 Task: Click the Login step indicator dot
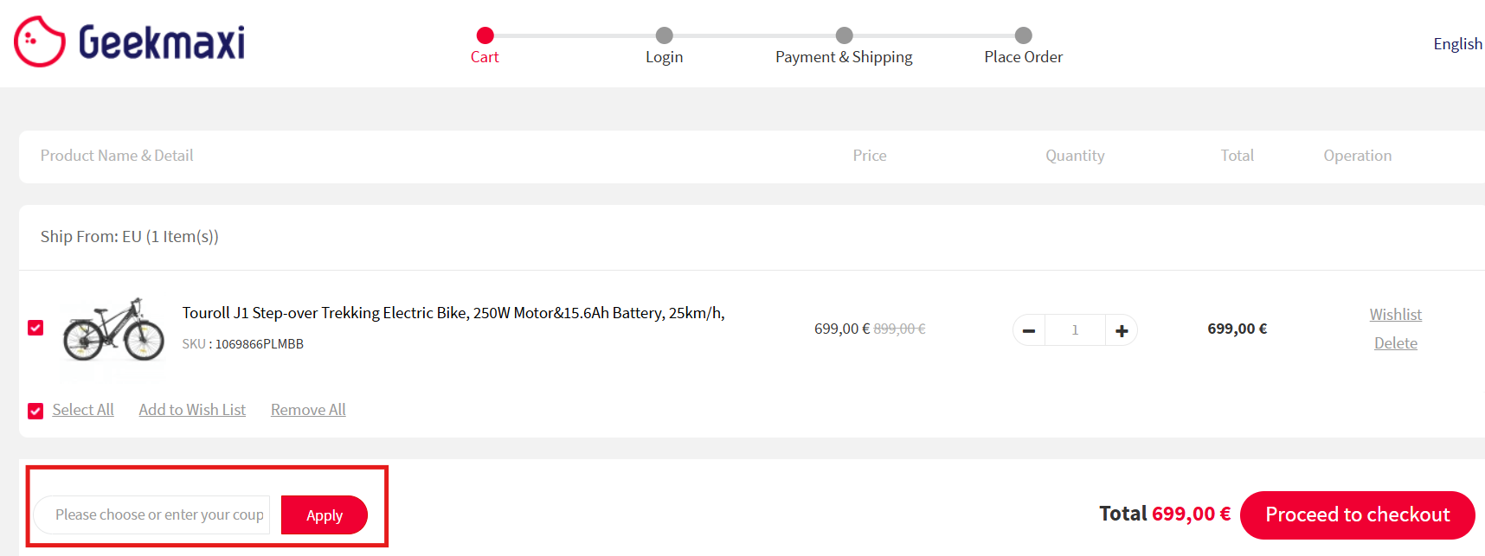664,35
